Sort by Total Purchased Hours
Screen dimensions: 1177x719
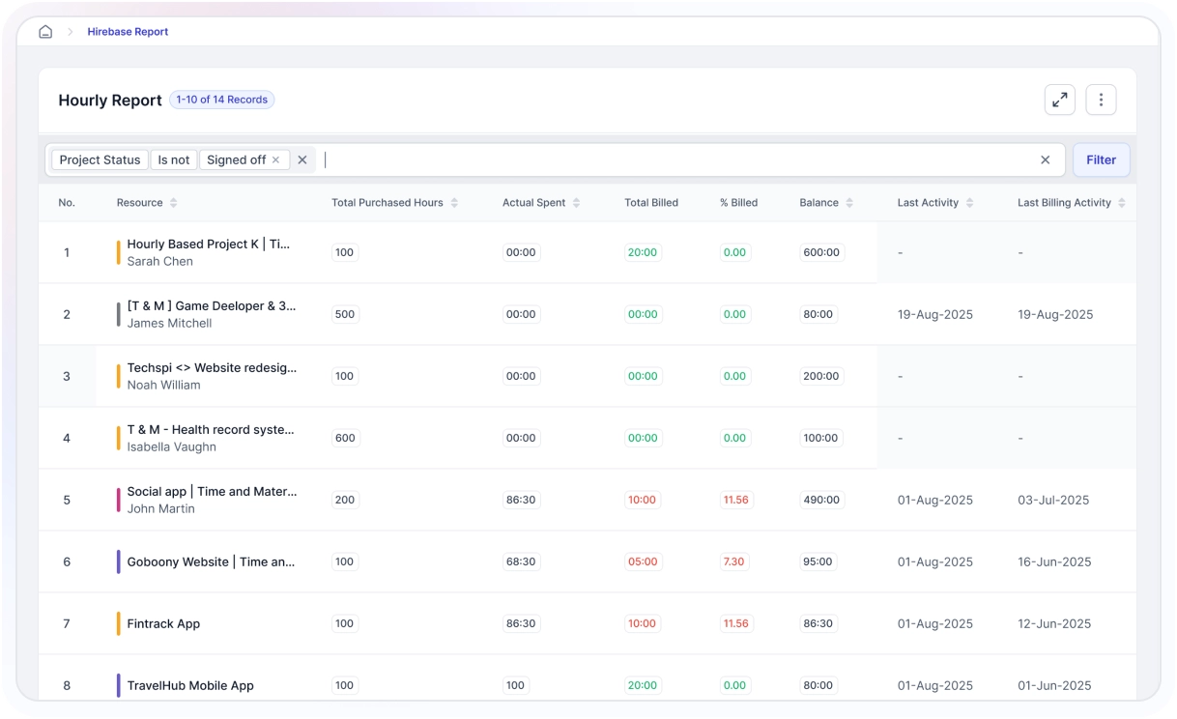pyautogui.click(x=454, y=203)
